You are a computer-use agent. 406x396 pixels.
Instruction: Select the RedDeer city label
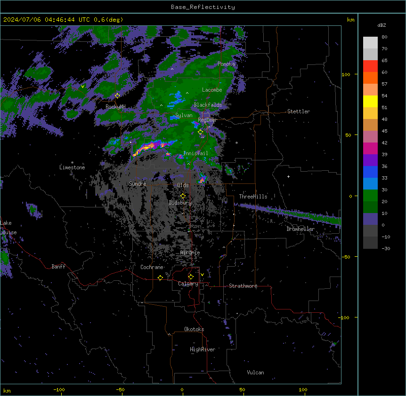[x=207, y=120]
